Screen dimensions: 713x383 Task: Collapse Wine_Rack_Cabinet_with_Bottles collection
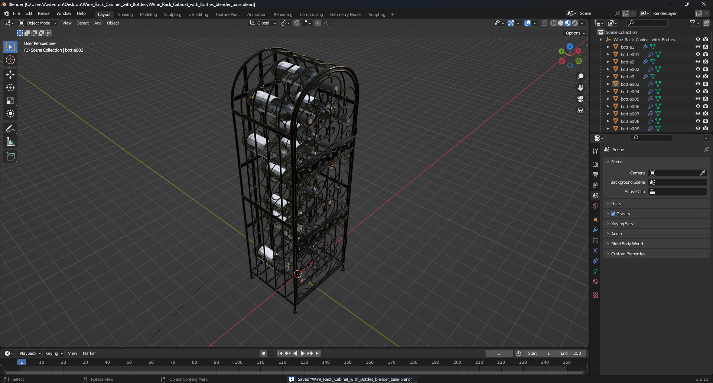(x=600, y=39)
